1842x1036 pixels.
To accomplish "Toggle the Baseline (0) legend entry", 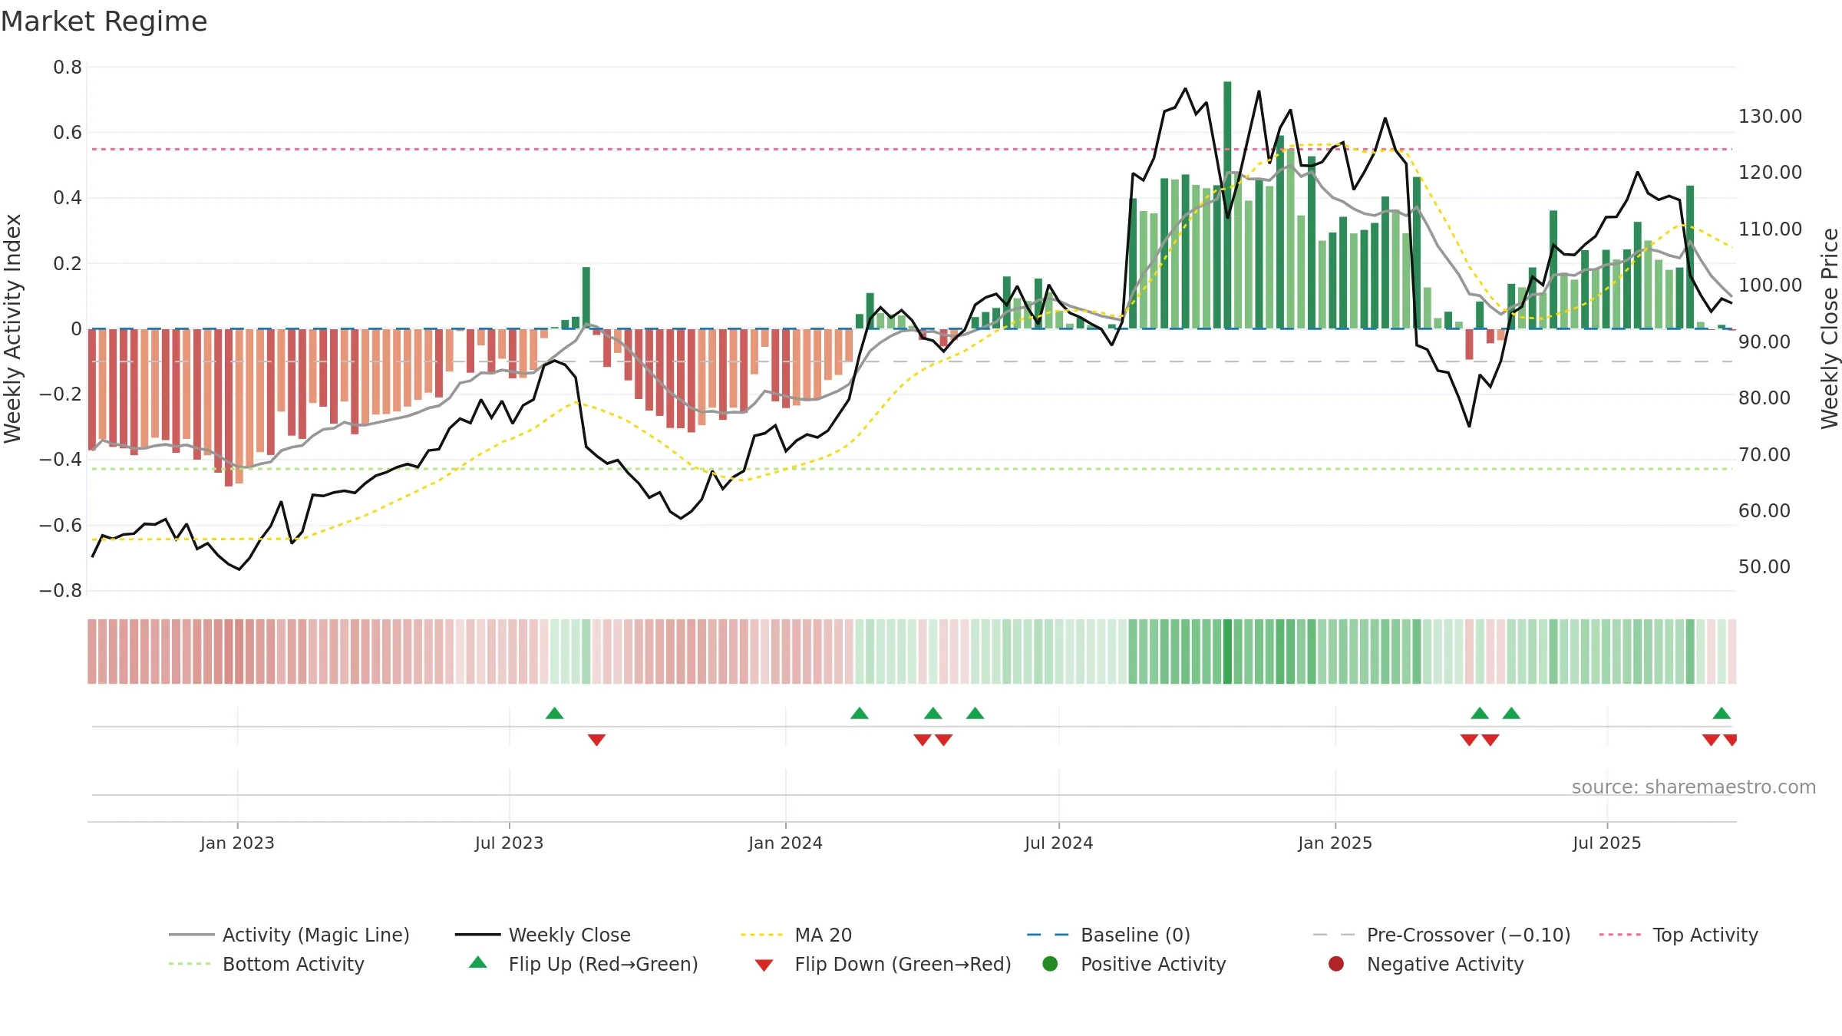I will pos(1108,935).
